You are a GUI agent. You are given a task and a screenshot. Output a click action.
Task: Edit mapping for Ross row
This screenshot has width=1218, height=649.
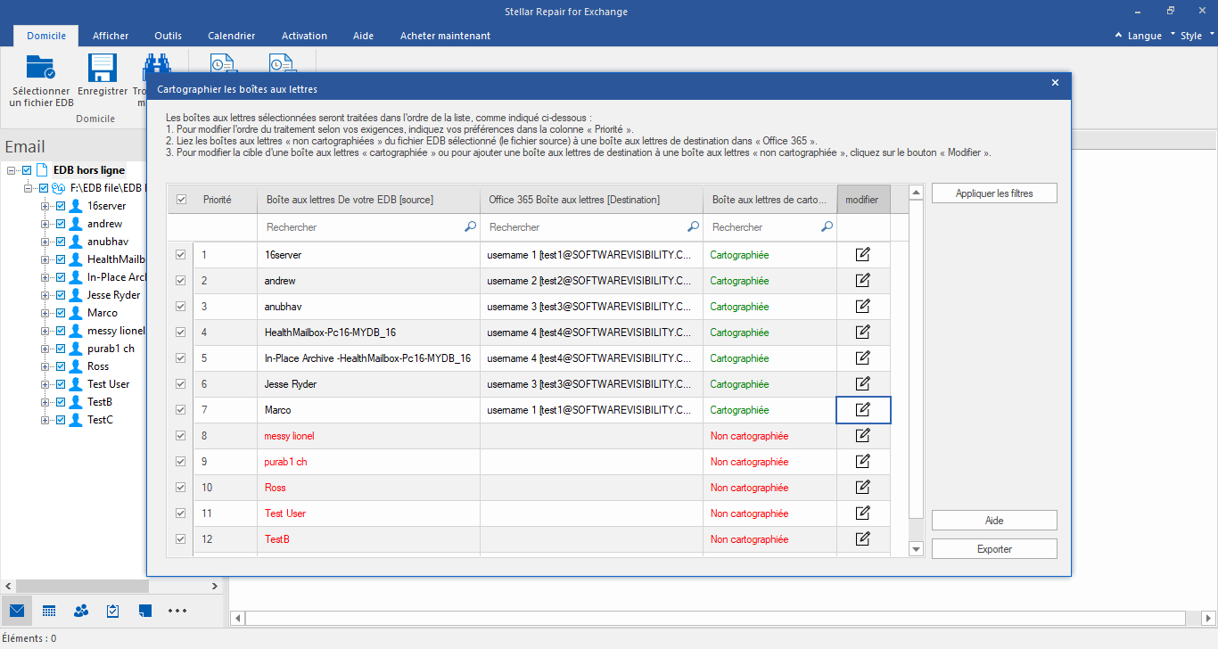pyautogui.click(x=862, y=488)
